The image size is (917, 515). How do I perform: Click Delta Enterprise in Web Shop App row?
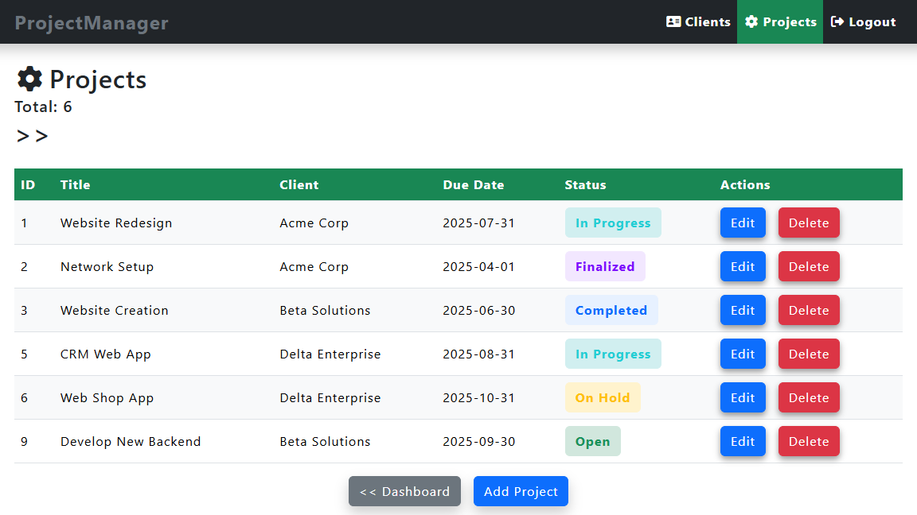pos(330,397)
